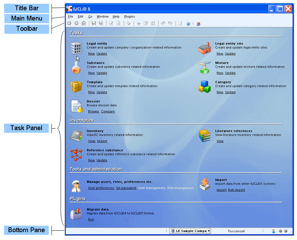Click Browse under Dossier
The image size is (297, 240).
click(x=93, y=112)
